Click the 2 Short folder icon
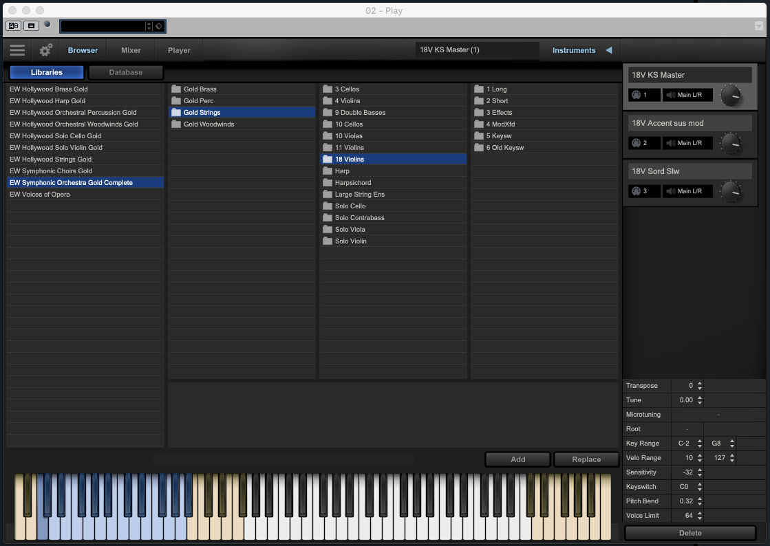The image size is (770, 546). [479, 100]
